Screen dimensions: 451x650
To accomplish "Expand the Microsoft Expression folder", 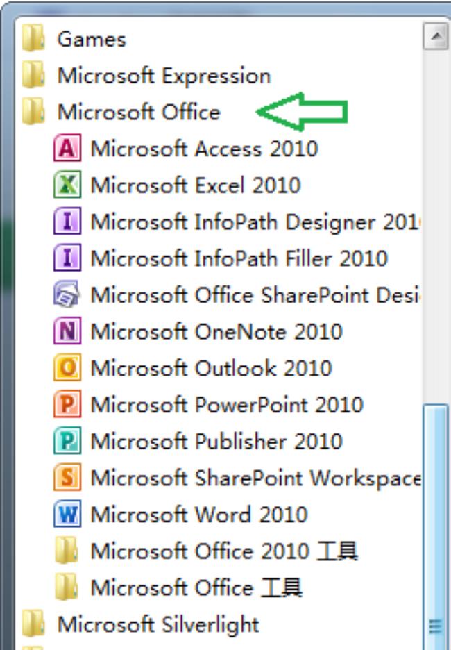I will [164, 76].
